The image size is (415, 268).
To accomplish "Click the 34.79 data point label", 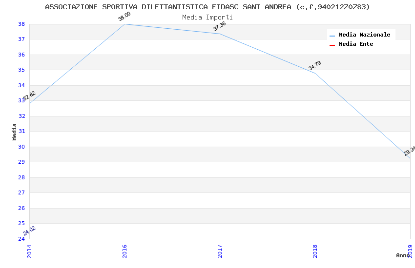I will [315, 65].
